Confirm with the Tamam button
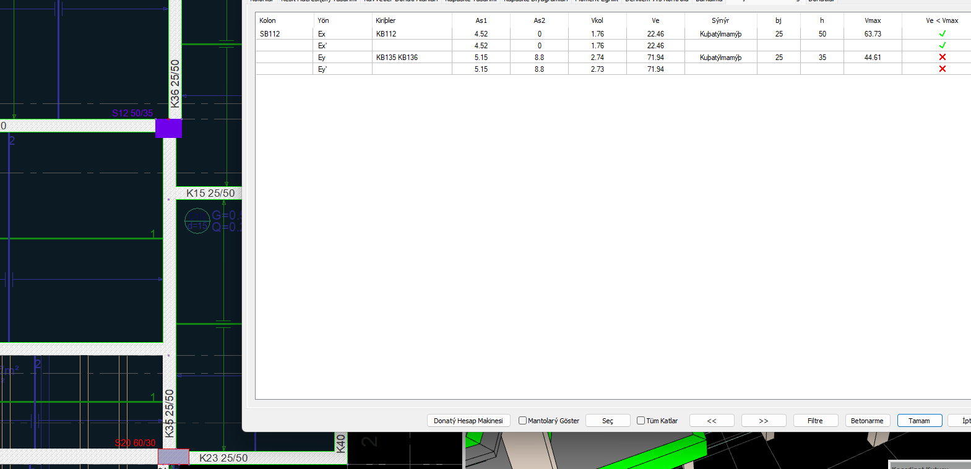Viewport: 971px width, 469px height. click(920, 421)
